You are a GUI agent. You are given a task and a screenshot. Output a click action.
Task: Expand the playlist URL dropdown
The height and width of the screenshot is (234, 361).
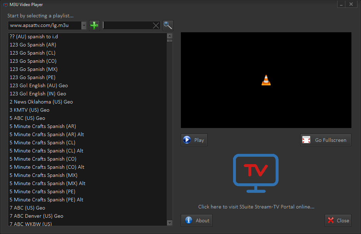[84, 26]
